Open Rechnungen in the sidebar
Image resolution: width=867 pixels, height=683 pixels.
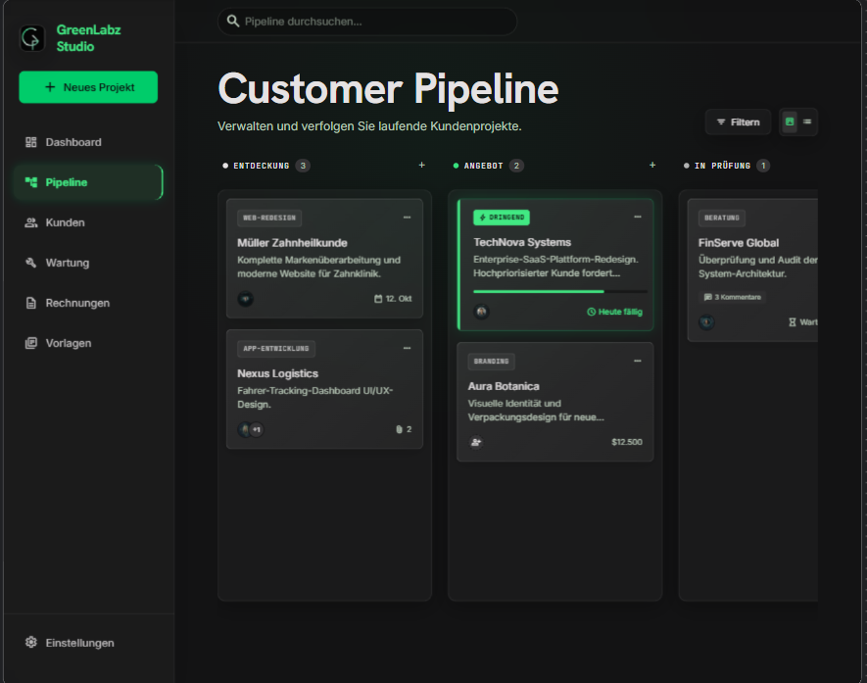point(88,303)
